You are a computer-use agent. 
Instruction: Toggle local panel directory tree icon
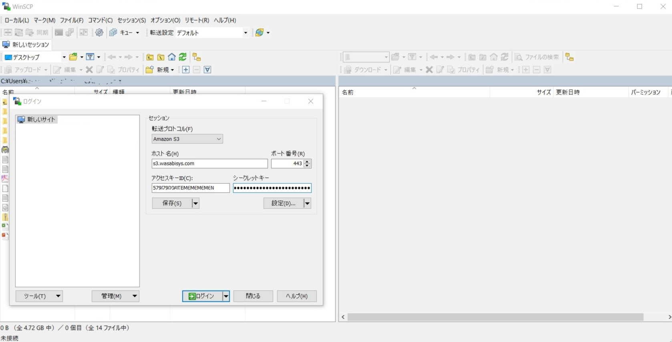pos(197,57)
